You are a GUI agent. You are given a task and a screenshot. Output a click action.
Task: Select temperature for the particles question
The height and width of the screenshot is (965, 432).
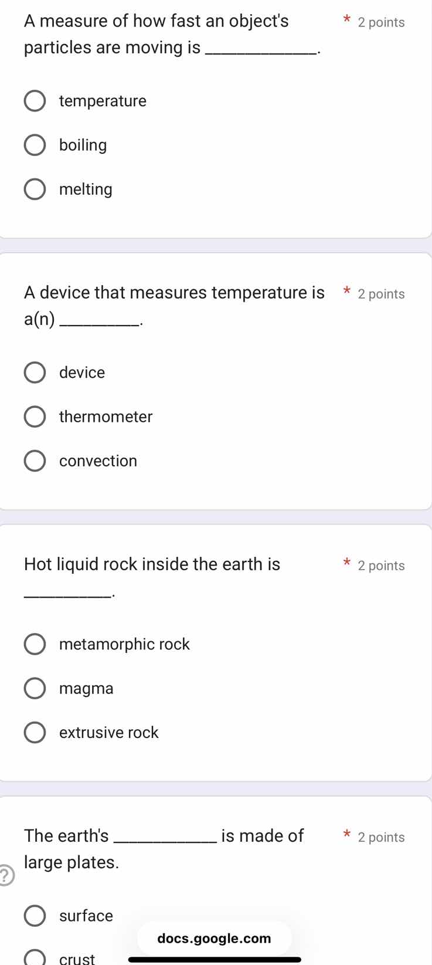tap(35, 100)
